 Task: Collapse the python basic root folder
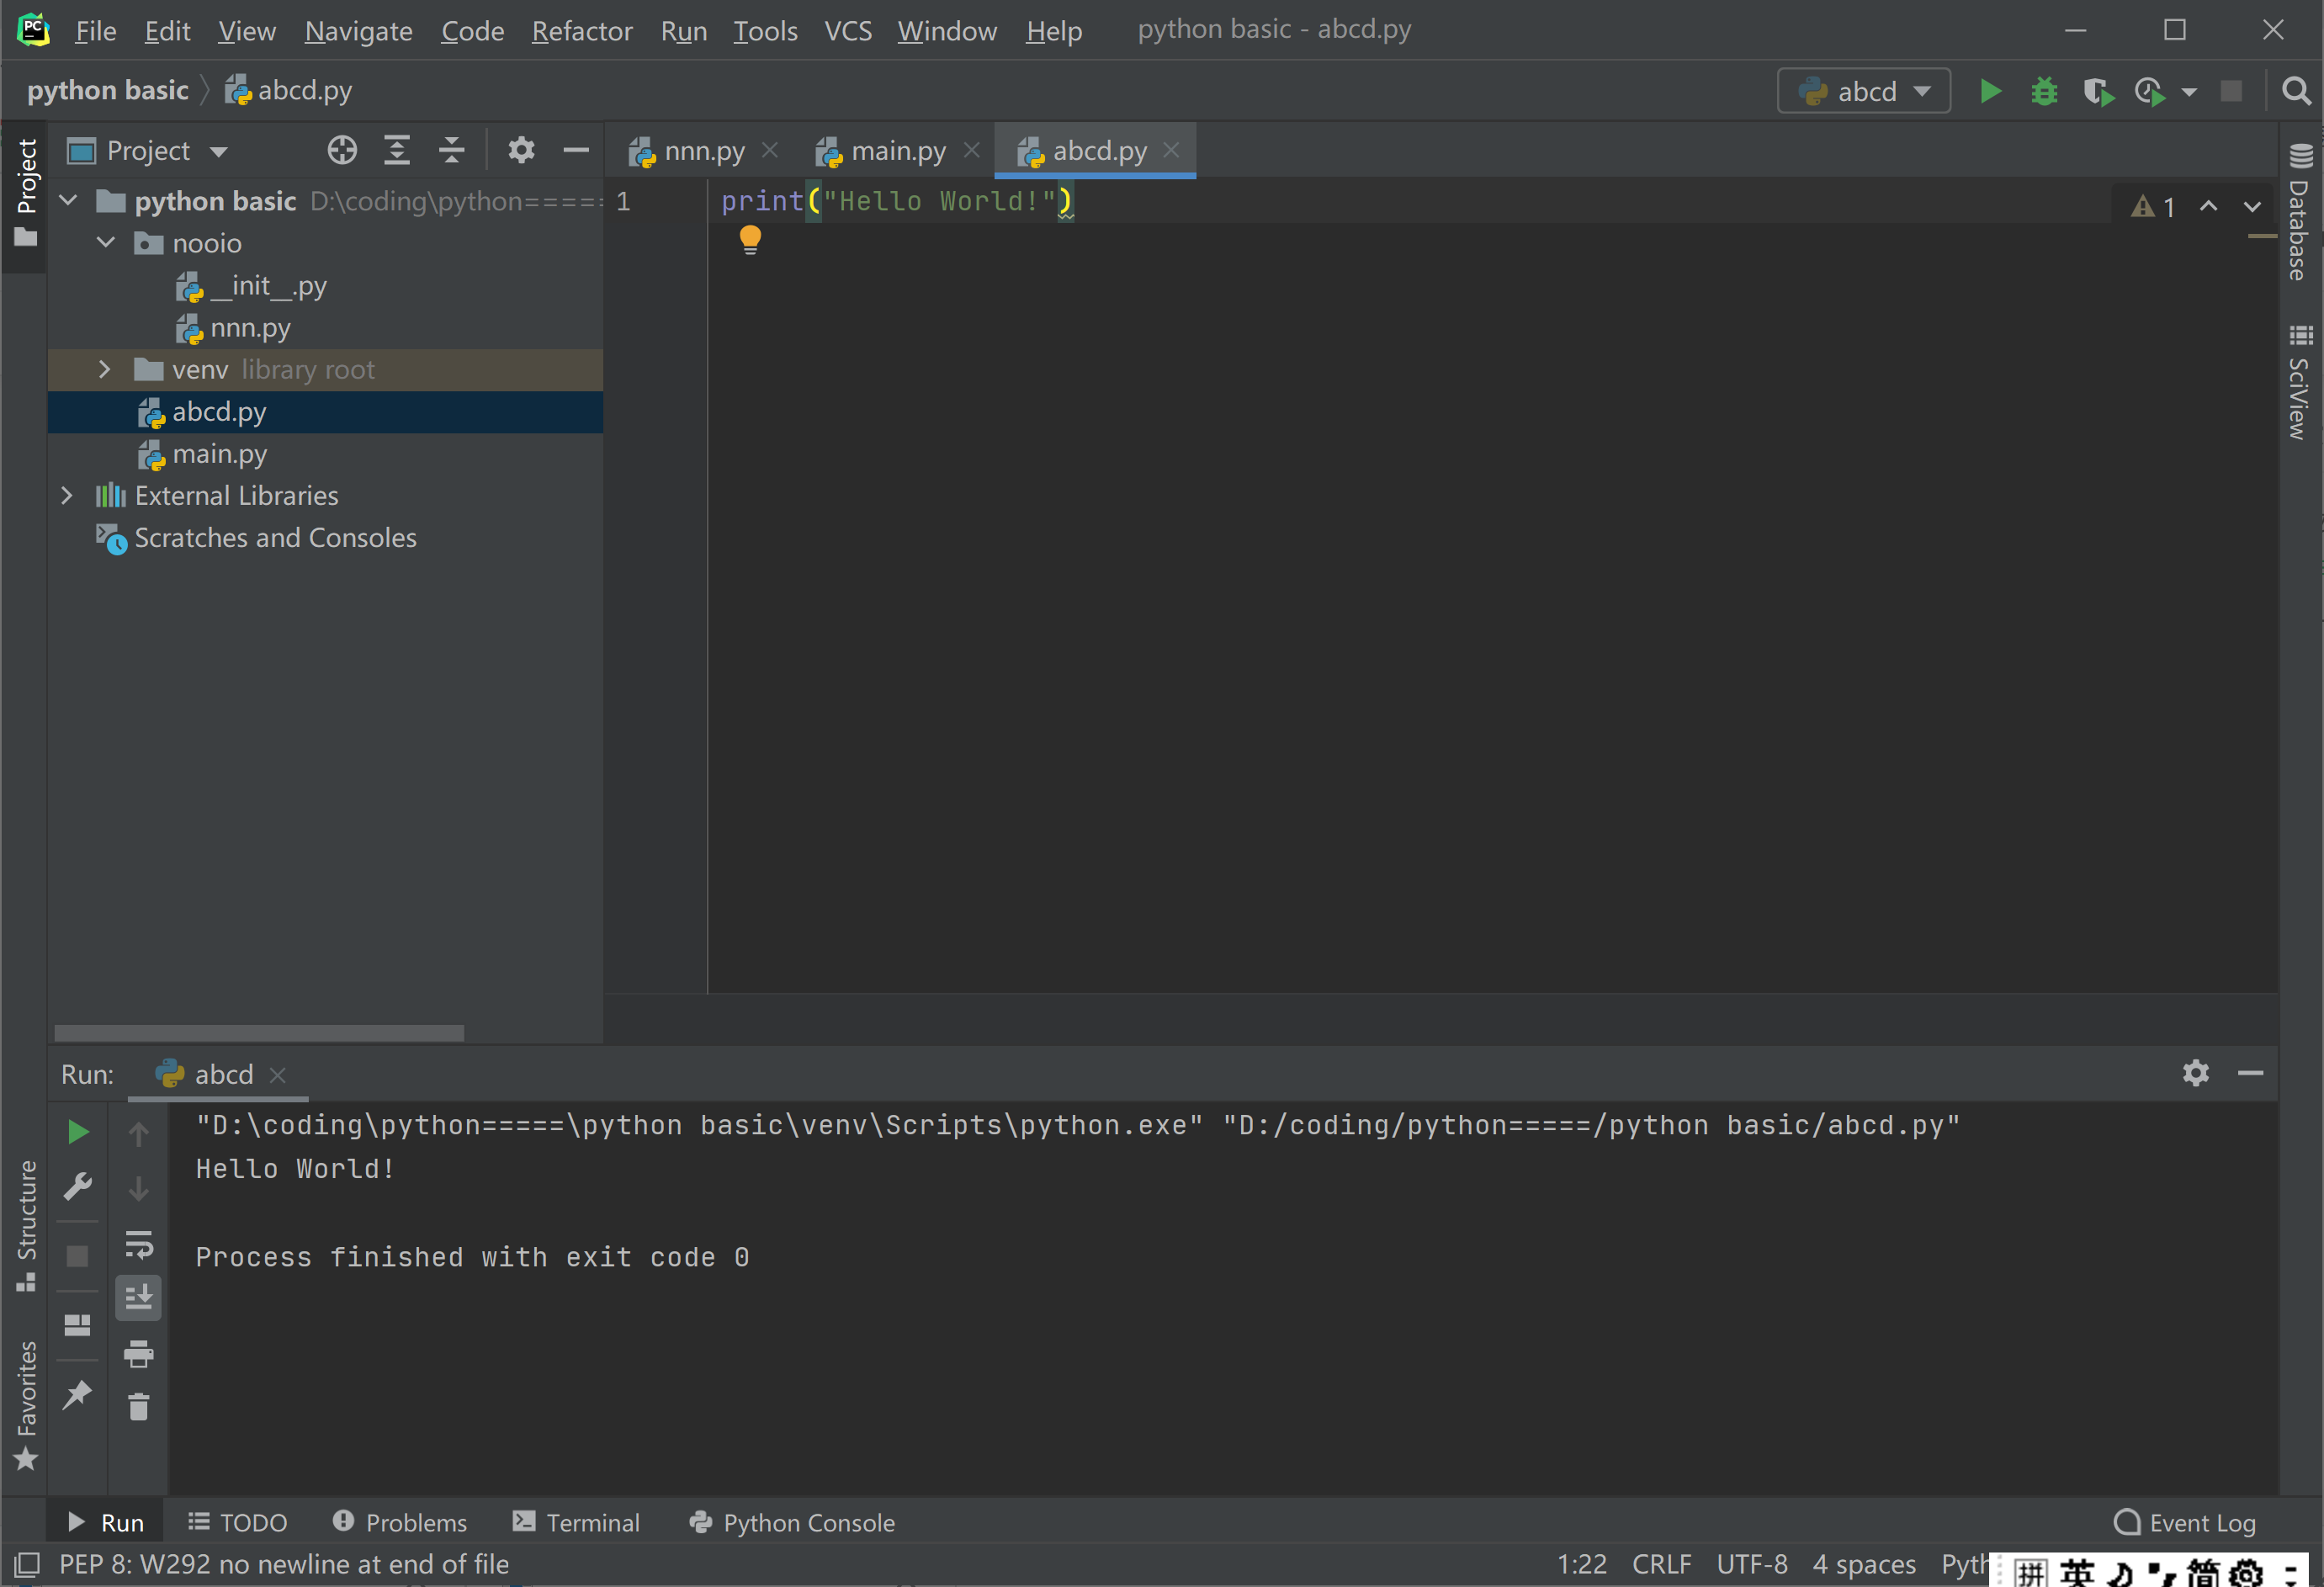tap(69, 201)
